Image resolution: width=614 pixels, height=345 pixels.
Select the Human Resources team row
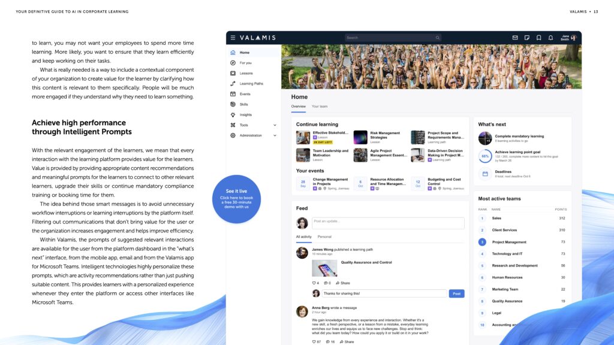[522, 277]
